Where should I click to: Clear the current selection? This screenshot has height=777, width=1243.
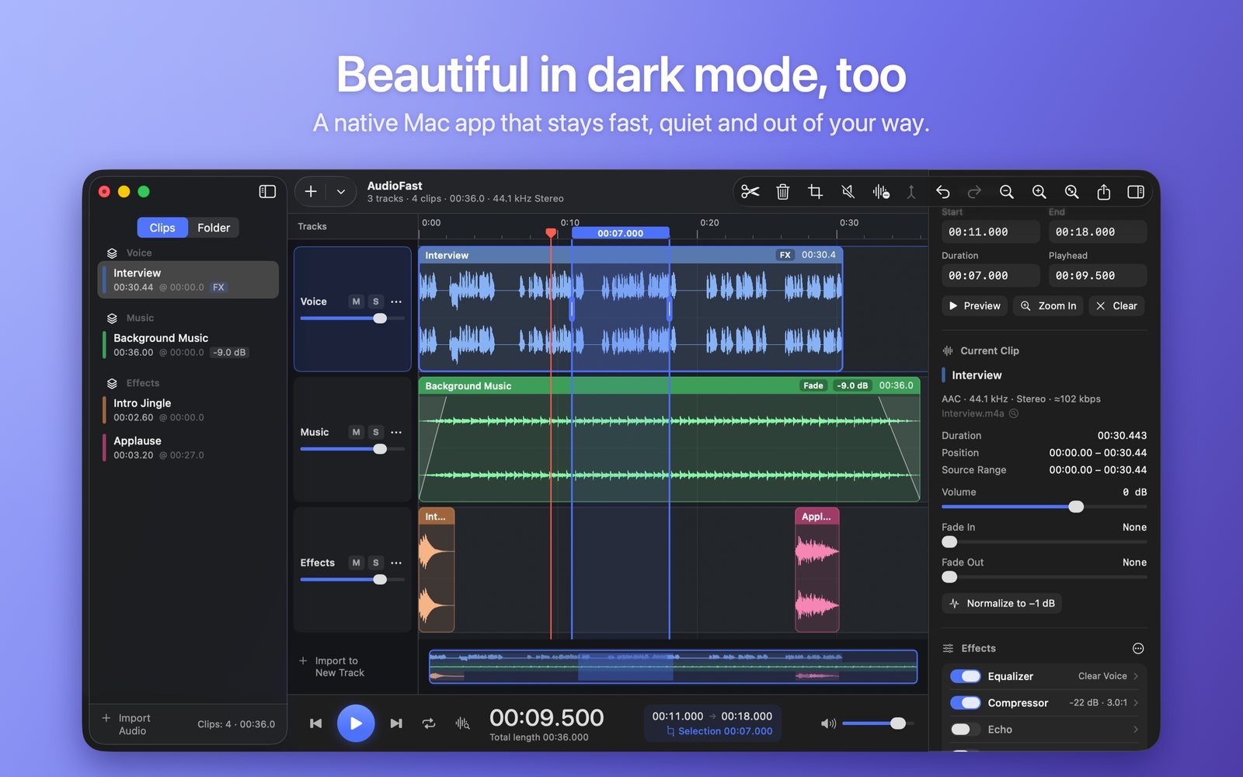1116,306
